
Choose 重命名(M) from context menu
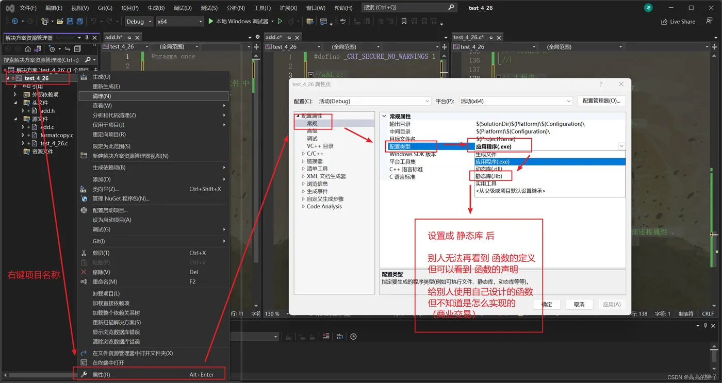[153, 281]
